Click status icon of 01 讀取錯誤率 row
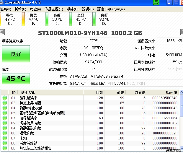The image size is (183, 153). (5, 98)
